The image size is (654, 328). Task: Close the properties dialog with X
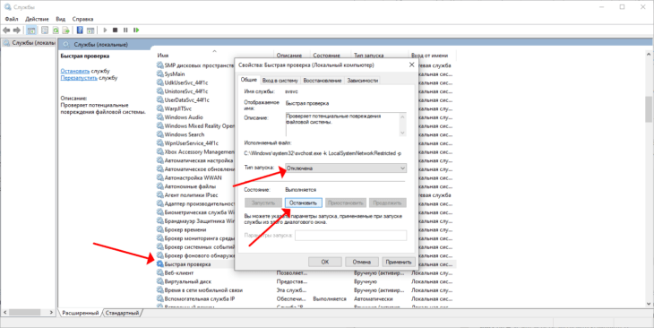pos(412,65)
